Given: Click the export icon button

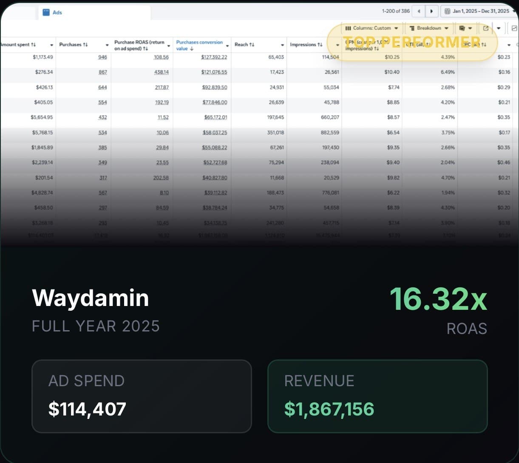Looking at the screenshot, I should (486, 28).
